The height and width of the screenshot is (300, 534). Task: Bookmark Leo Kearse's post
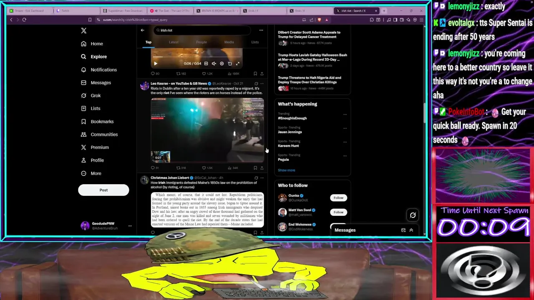pyautogui.click(x=255, y=168)
